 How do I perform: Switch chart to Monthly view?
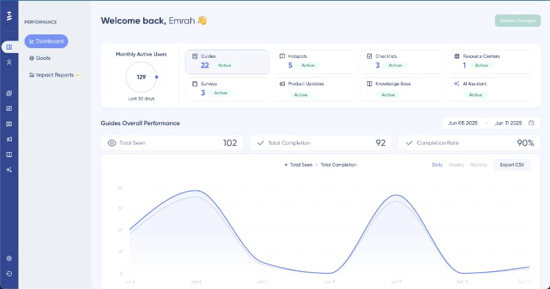click(x=478, y=164)
